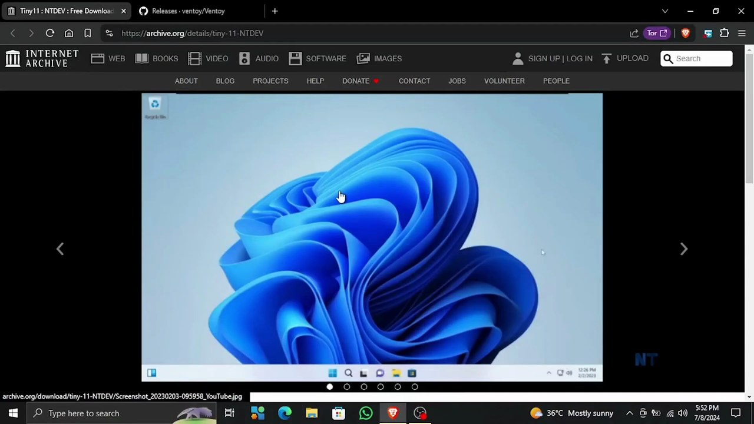754x424 pixels.
Task: Click the search magnifier icon
Action: pyautogui.click(x=668, y=58)
